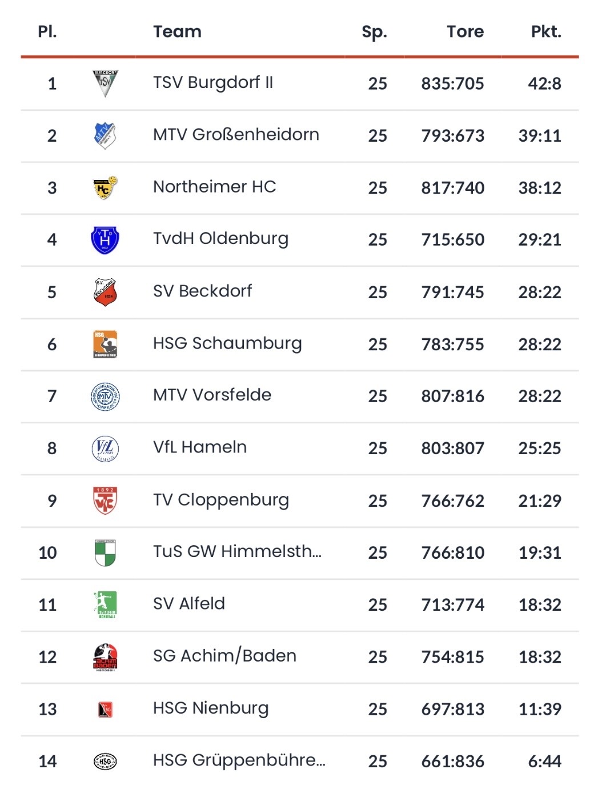Click the MTV Vorsfelde round emblem
Viewport: 598px width, 789px height.
(105, 396)
